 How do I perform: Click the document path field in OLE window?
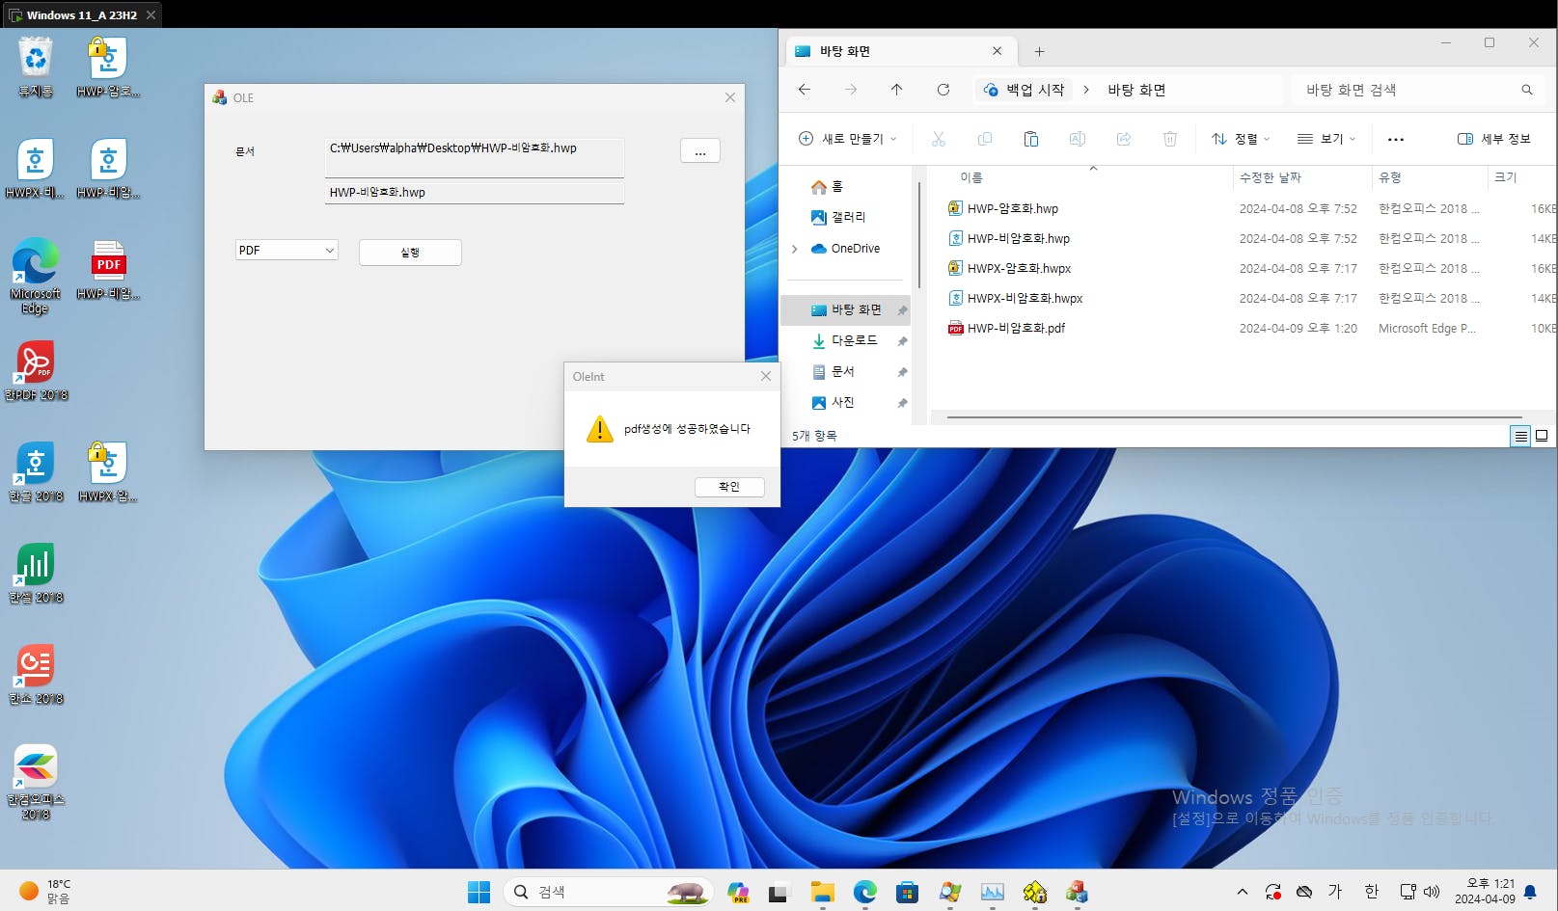point(475,158)
